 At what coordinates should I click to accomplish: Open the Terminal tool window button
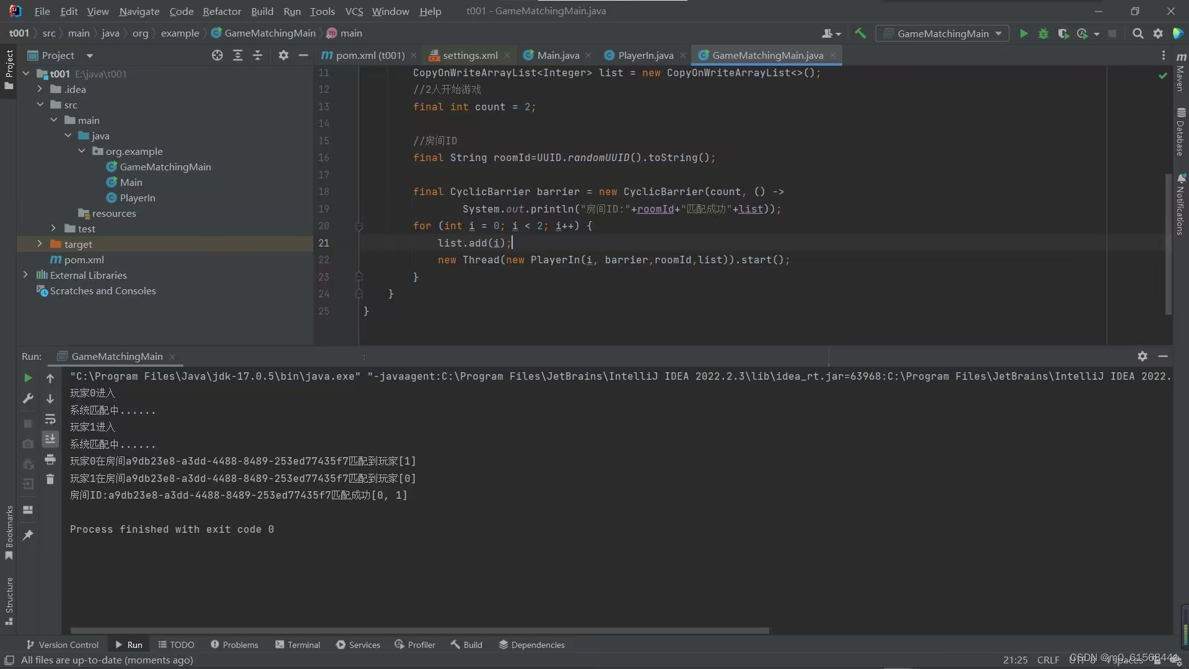(298, 645)
